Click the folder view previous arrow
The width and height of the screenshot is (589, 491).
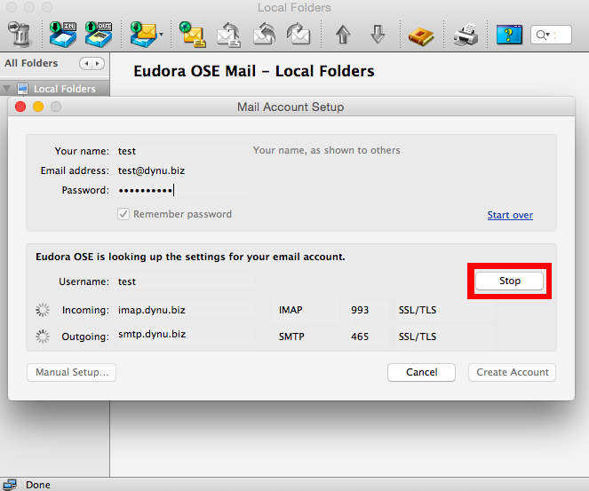86,63
